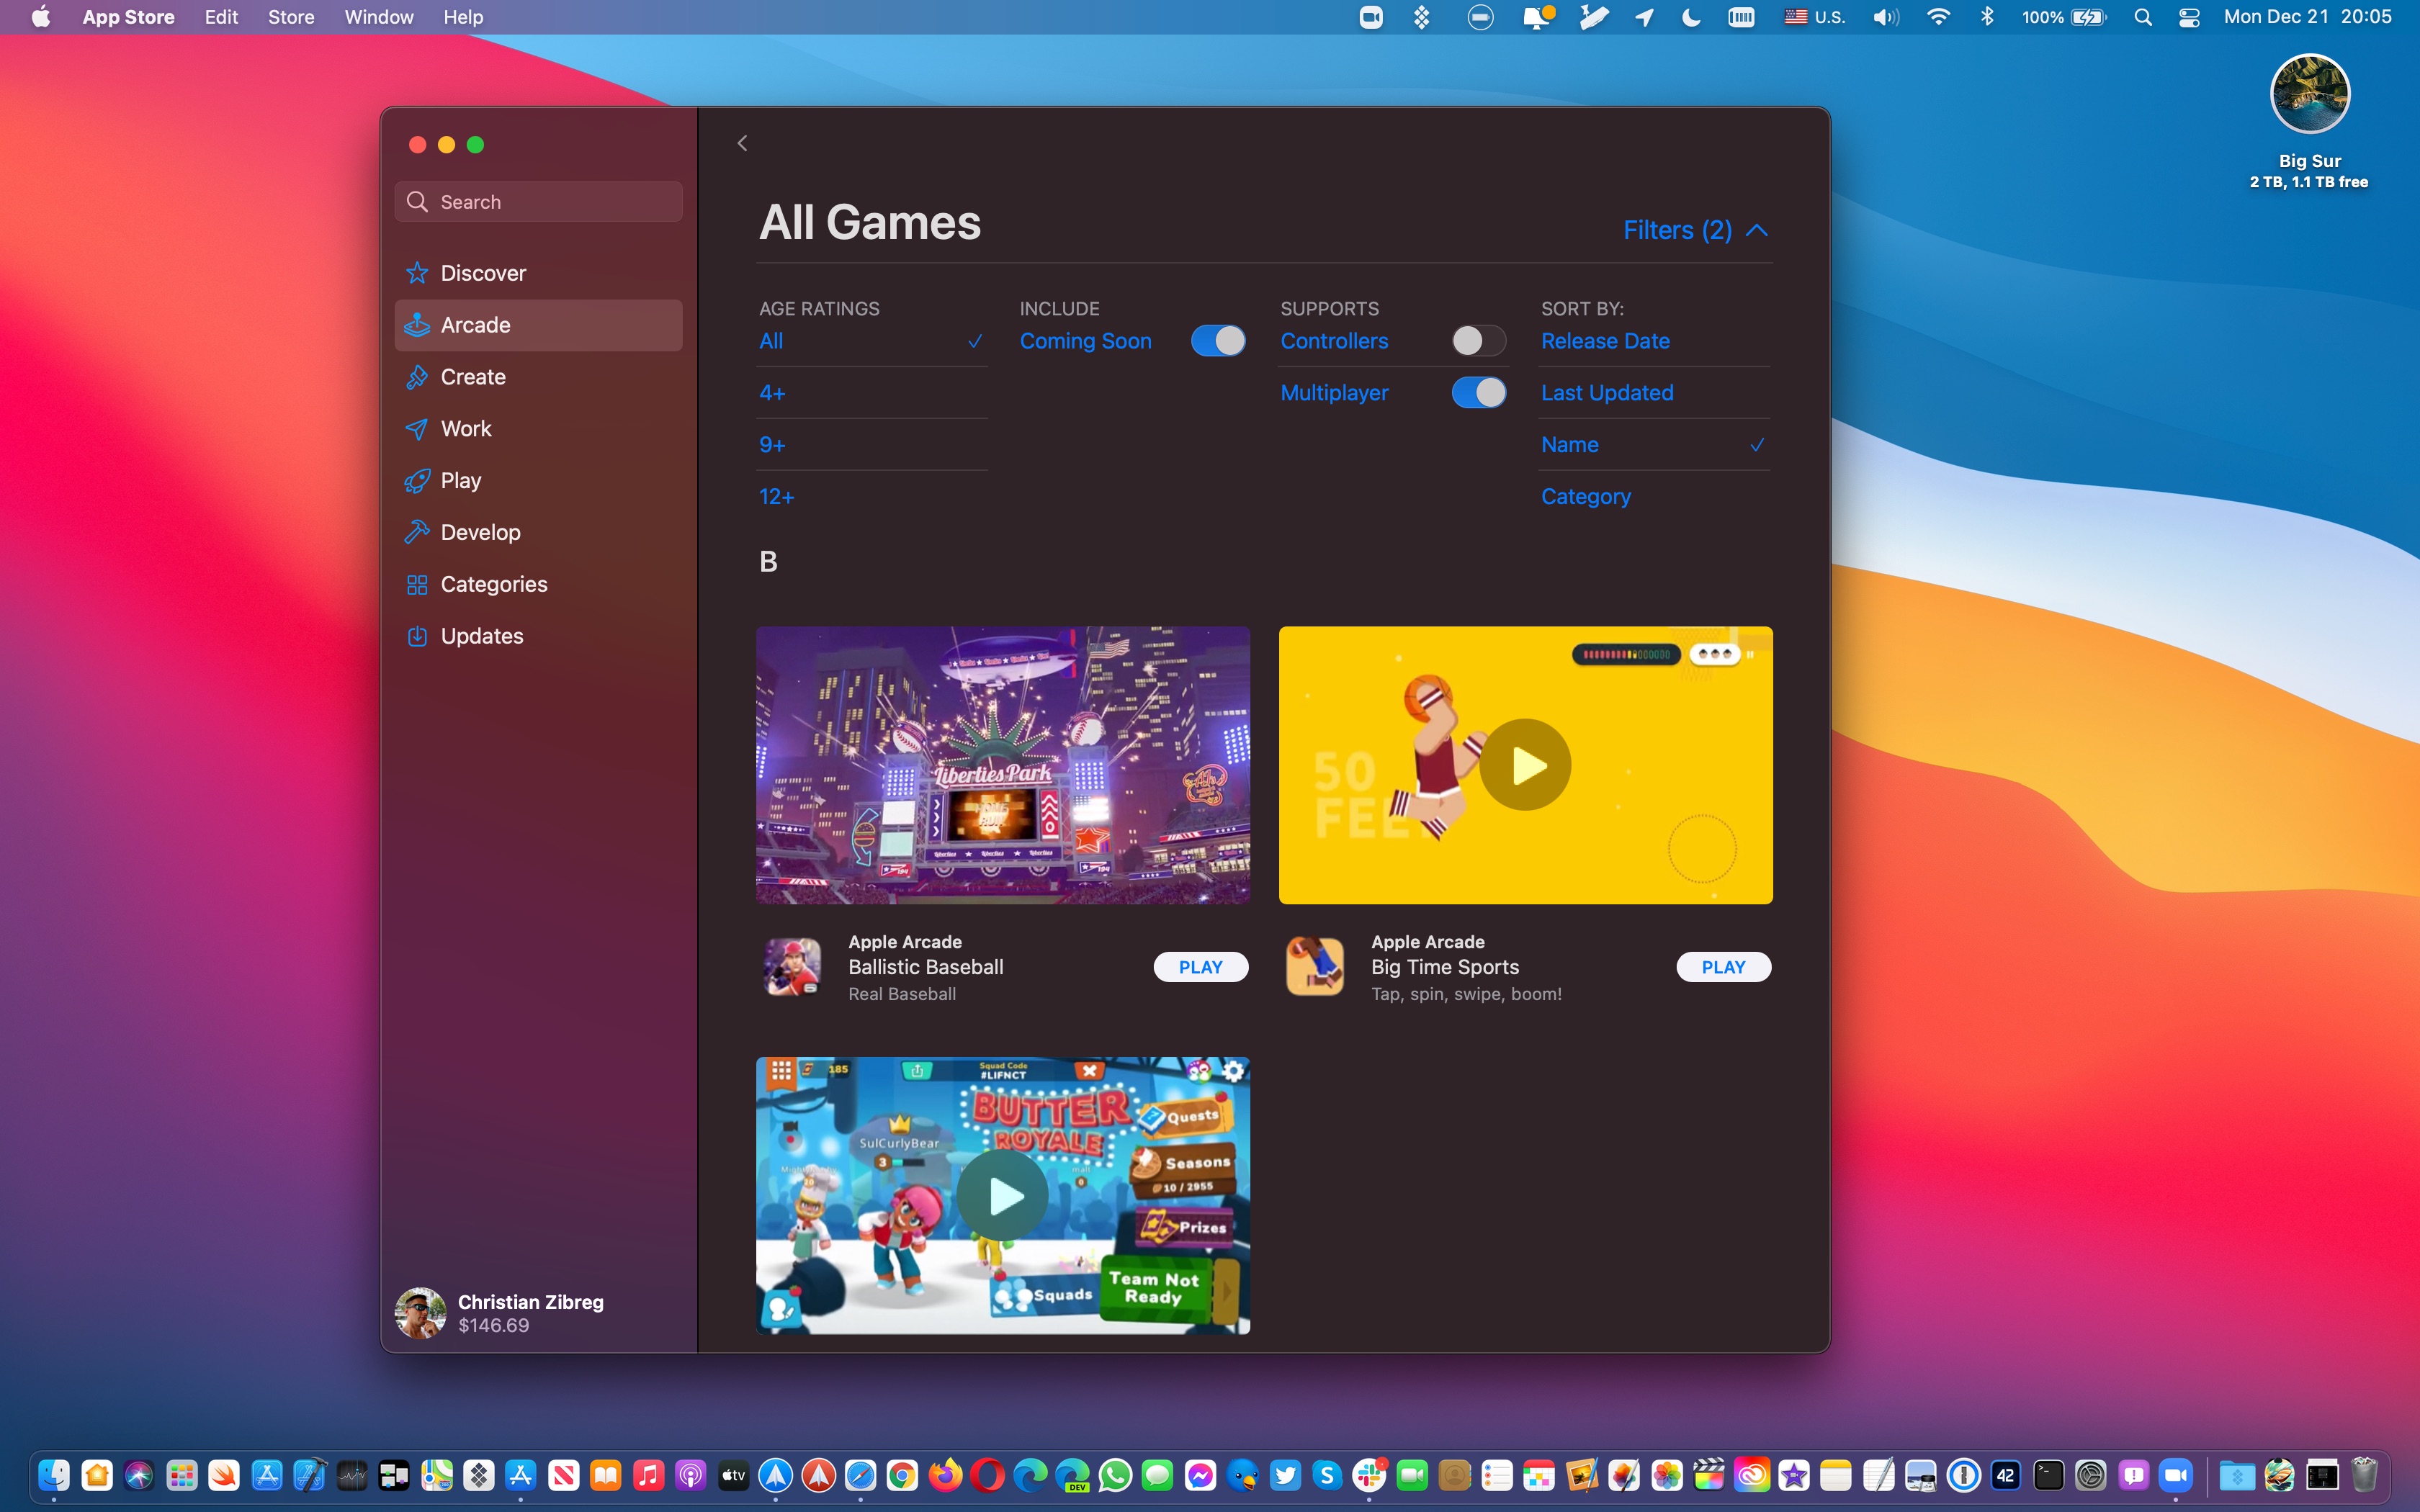Go to the Work section
Screen dimensions: 2420x1512
[x=538, y=429]
